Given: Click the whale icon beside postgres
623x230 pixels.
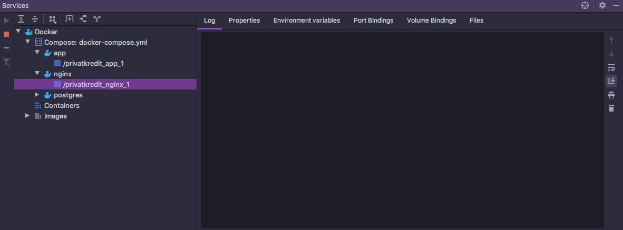Looking at the screenshot, I should (x=48, y=95).
